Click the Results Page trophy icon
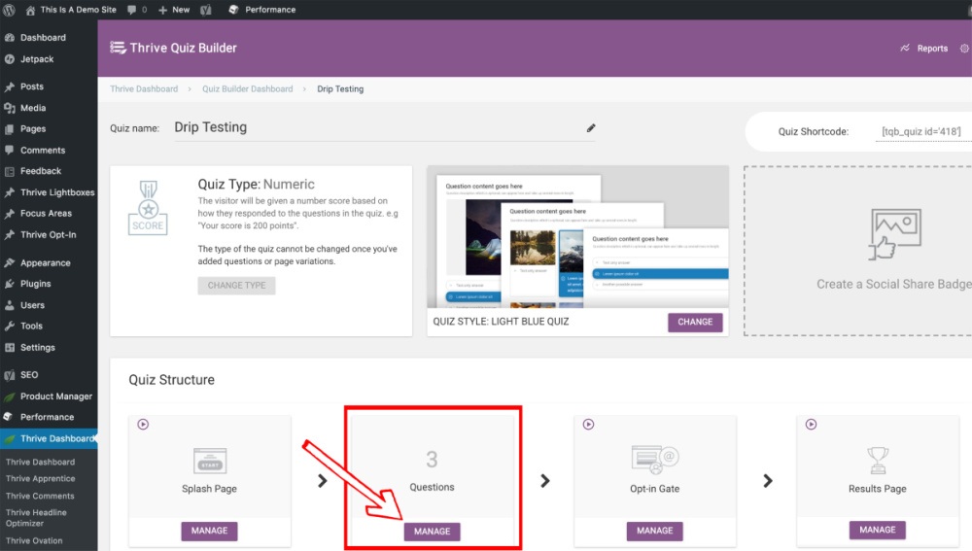Screen dimensions: 972x551 click(878, 461)
